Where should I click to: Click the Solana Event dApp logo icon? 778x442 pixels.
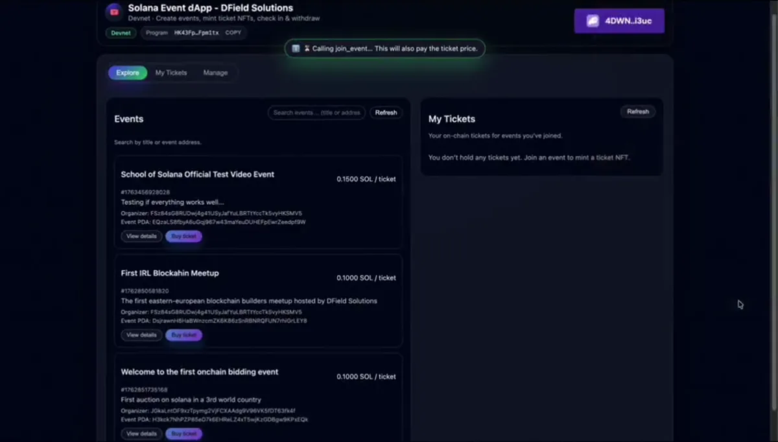coord(114,11)
